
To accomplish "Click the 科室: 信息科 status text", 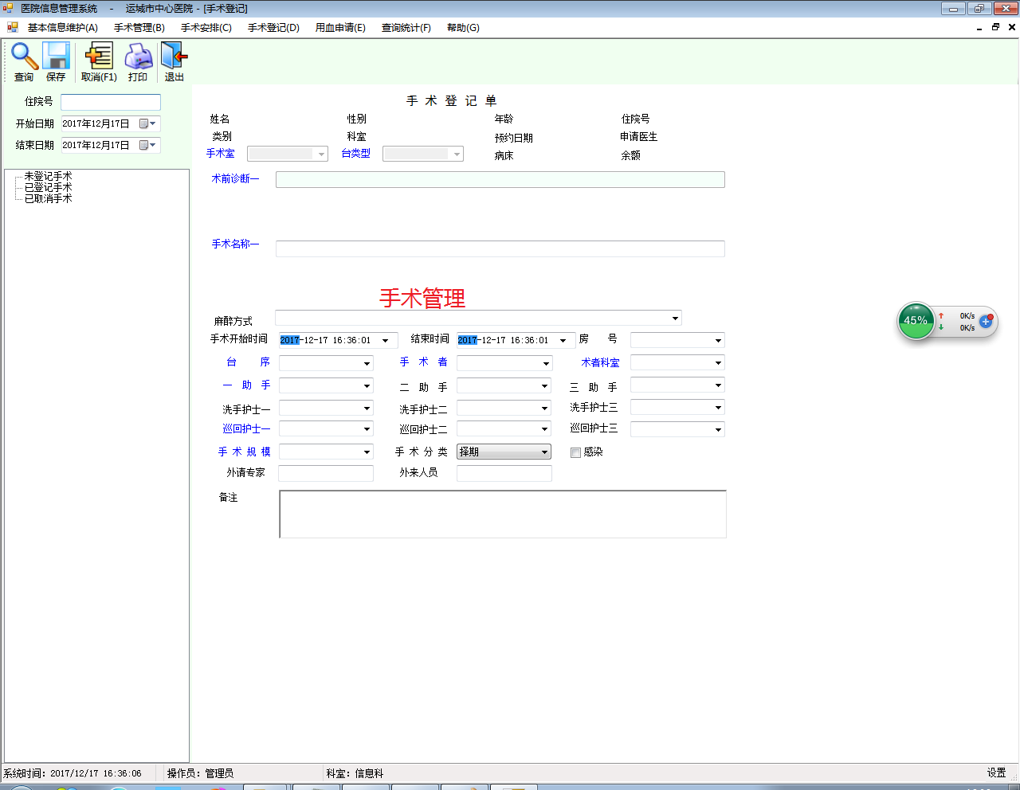I will pos(355,773).
